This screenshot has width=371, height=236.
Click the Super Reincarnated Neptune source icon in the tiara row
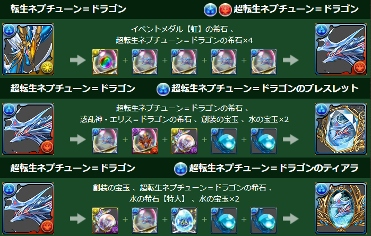(x=28, y=208)
